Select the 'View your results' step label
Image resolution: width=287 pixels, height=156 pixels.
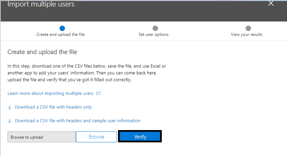pyautogui.click(x=247, y=34)
